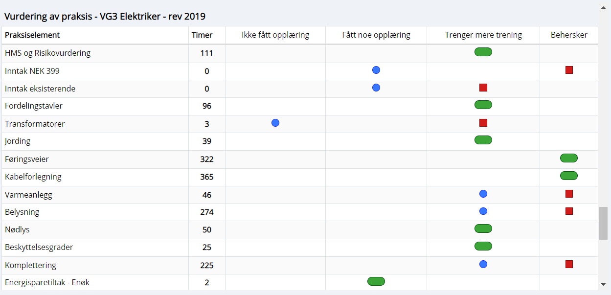Click the red square in Transformatorer row
611x295 pixels.
pyautogui.click(x=483, y=123)
